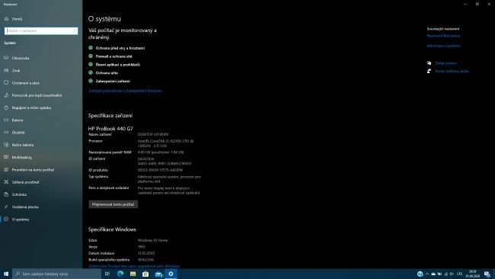This screenshot has width=495, height=279.
Task: Open Baterie settings page
Action: 14,120
